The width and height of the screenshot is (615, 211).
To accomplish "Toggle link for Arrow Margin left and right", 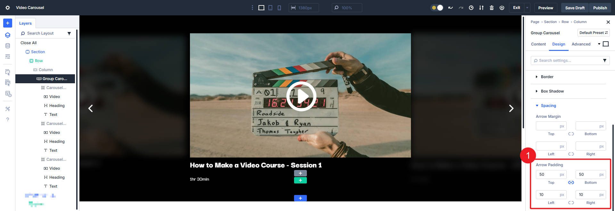I will (x=571, y=154).
